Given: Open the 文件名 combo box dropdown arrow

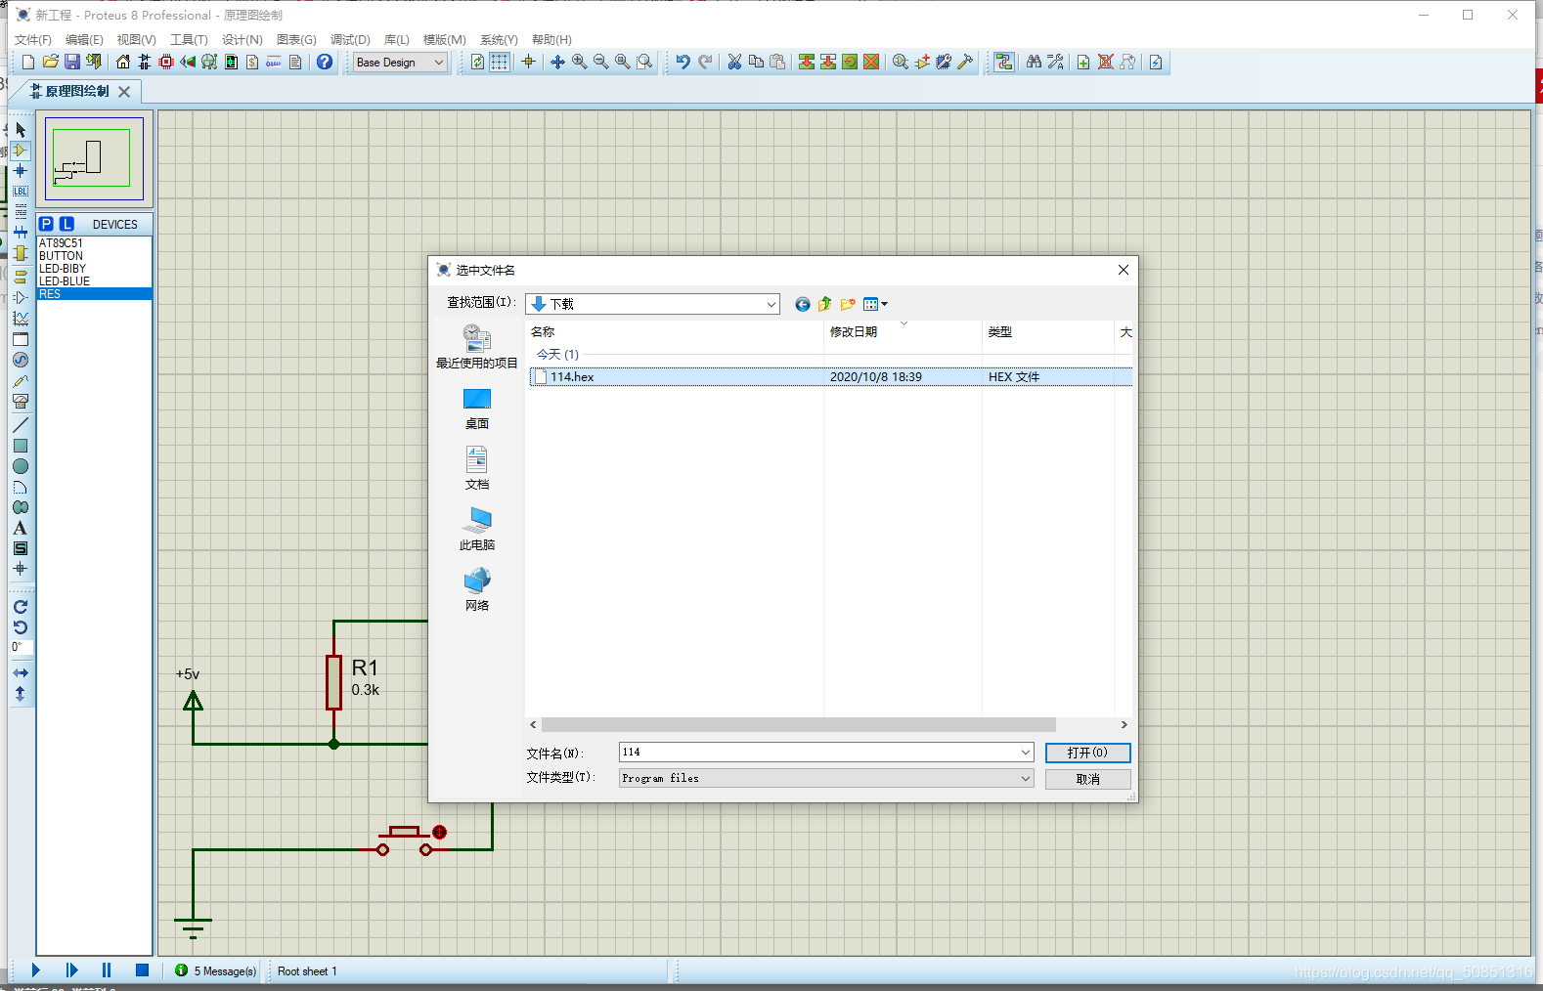Looking at the screenshot, I should (x=1025, y=752).
